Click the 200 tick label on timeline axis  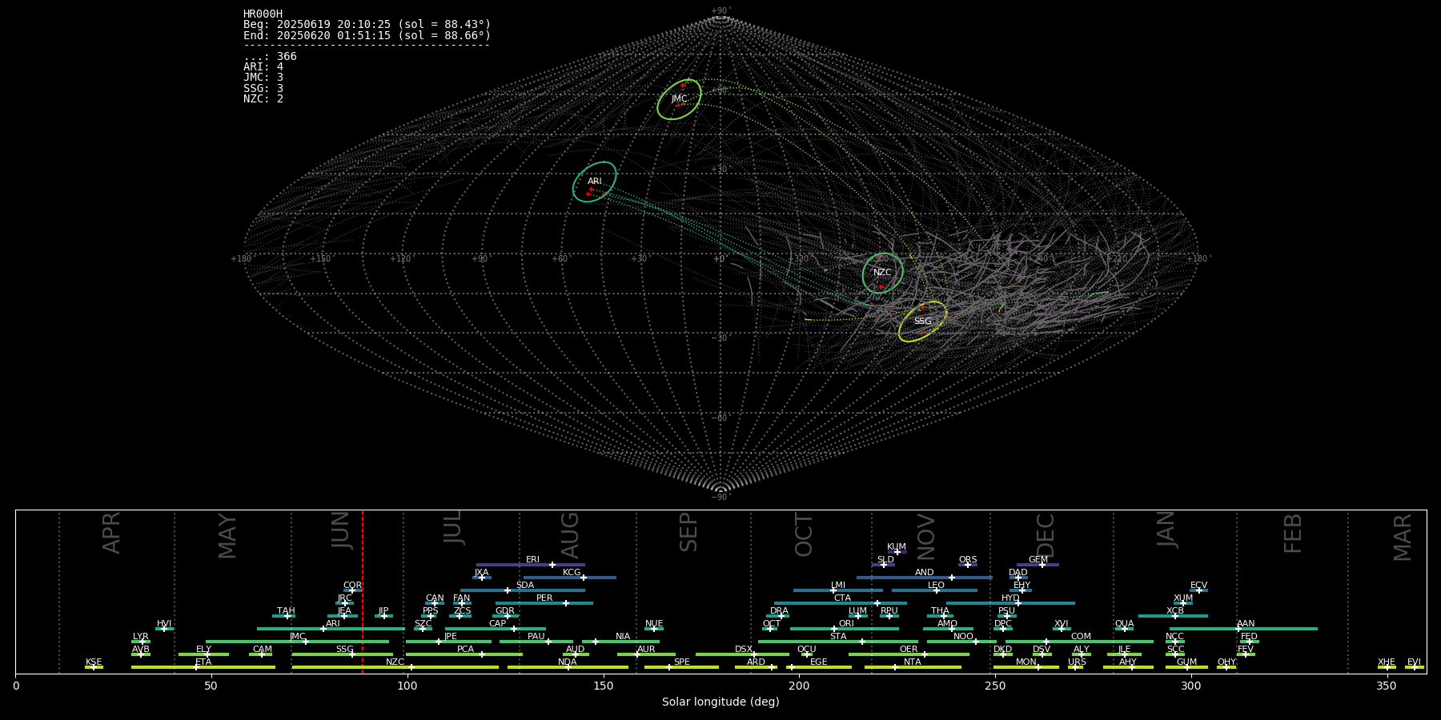[799, 686]
